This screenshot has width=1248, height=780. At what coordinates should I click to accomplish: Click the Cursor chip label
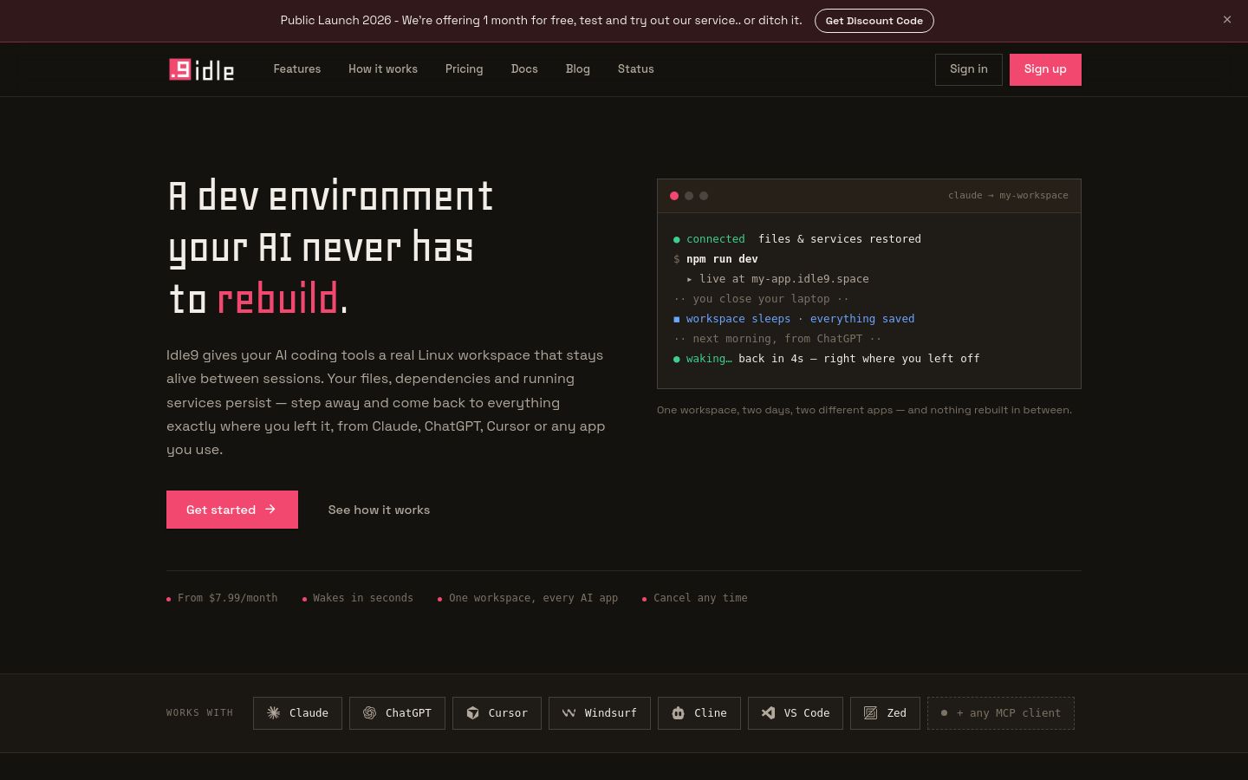(508, 713)
